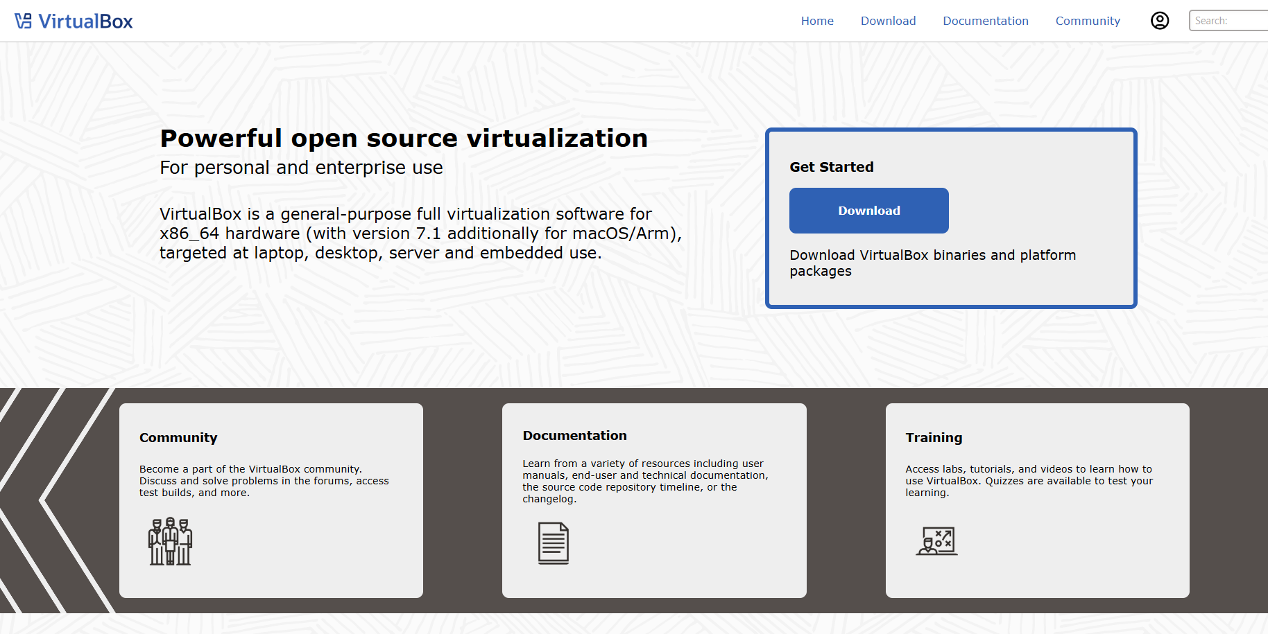The image size is (1268, 634).
Task: Open the Community card
Action: point(271,500)
